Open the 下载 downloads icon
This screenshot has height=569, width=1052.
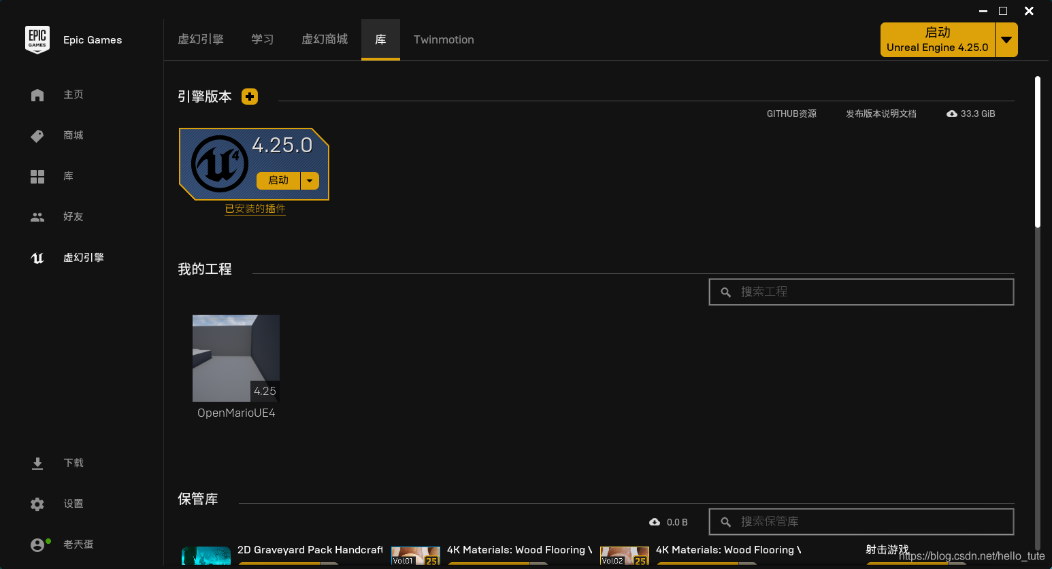tap(37, 464)
